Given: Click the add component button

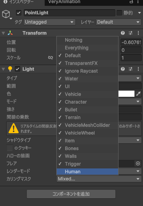Looking at the screenshot, I should pos(71,194).
